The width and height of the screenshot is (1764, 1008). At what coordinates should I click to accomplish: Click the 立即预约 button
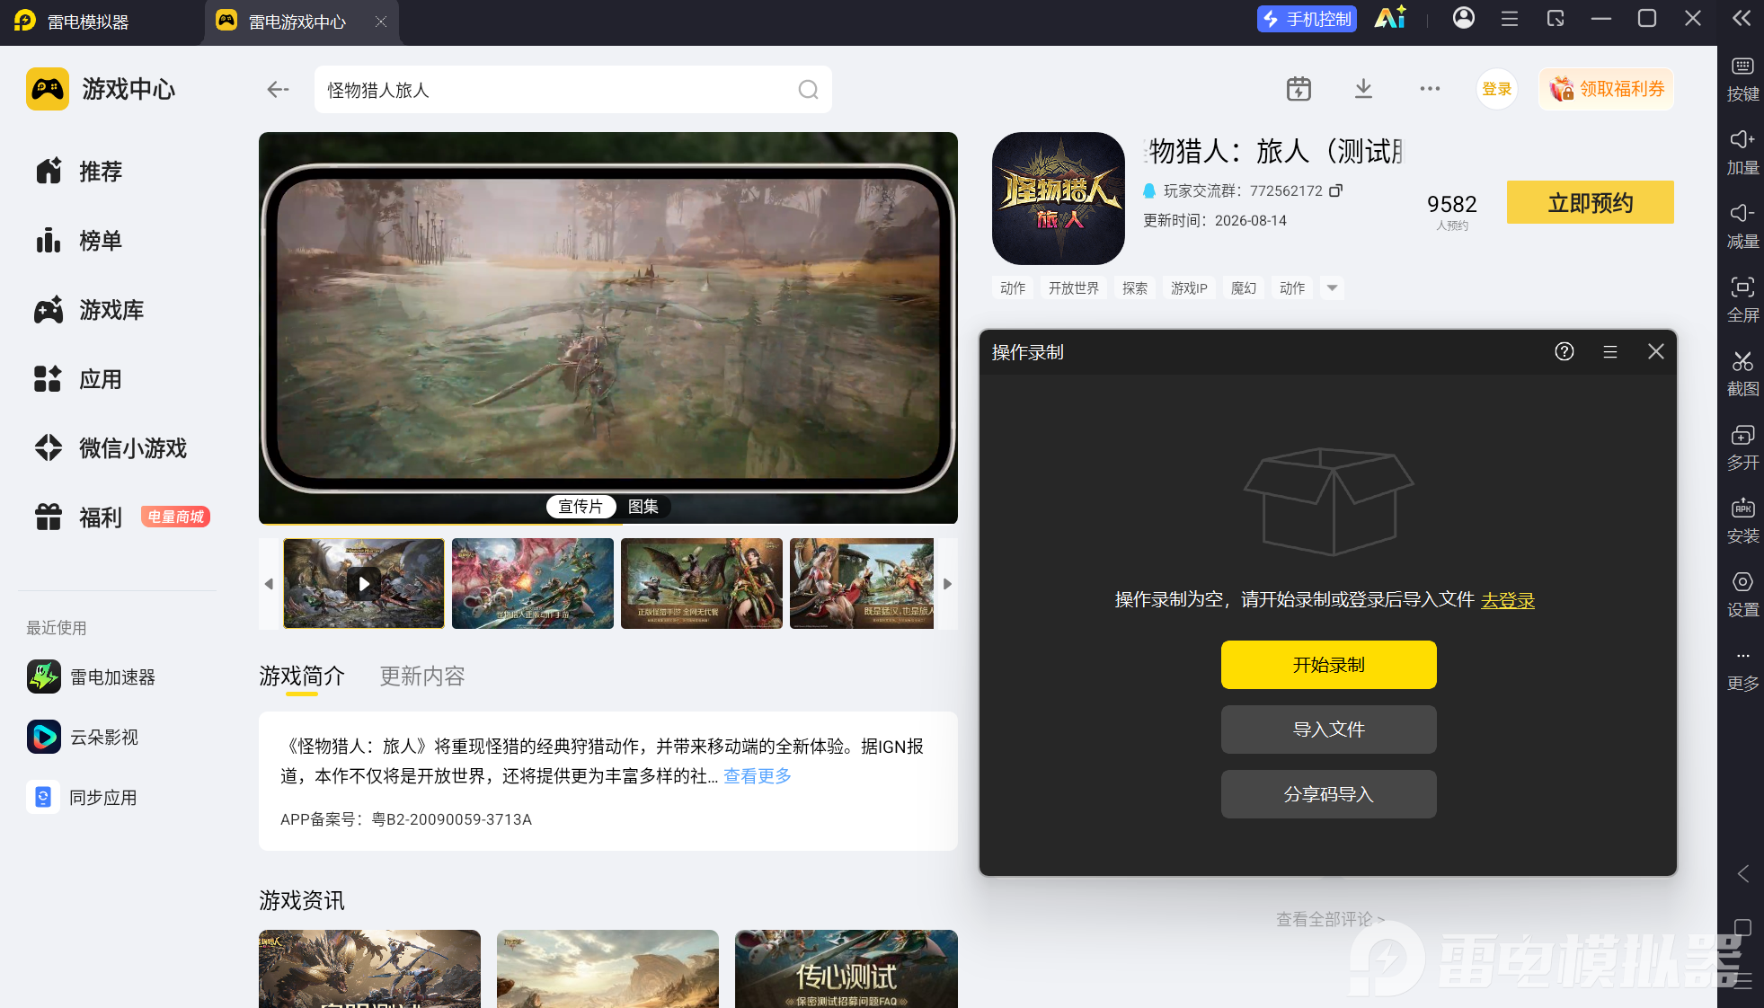click(1590, 202)
